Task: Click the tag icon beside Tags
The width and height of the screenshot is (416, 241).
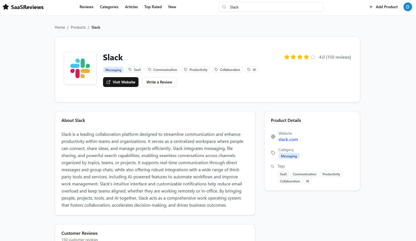Action: pos(273,166)
